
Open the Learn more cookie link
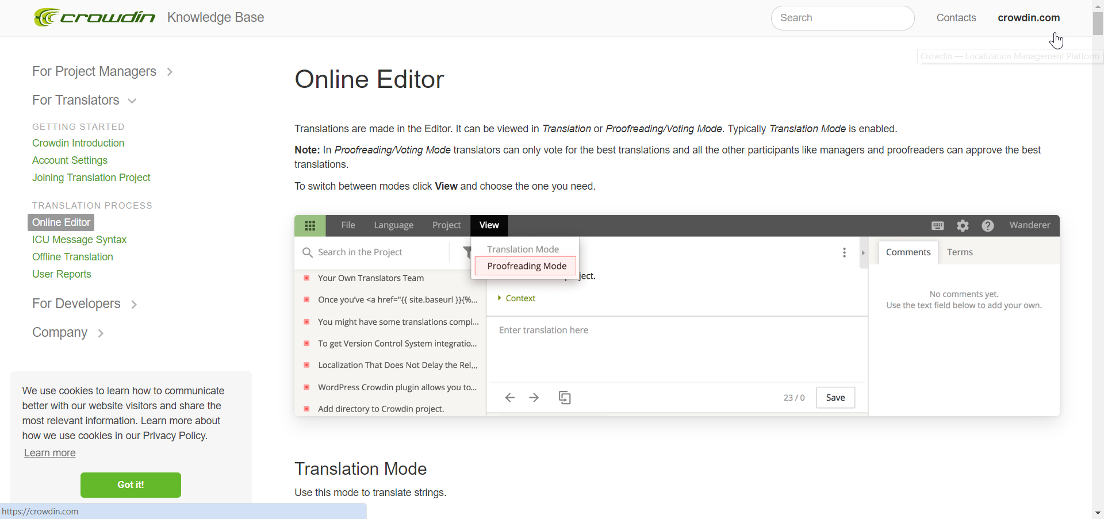(x=50, y=453)
